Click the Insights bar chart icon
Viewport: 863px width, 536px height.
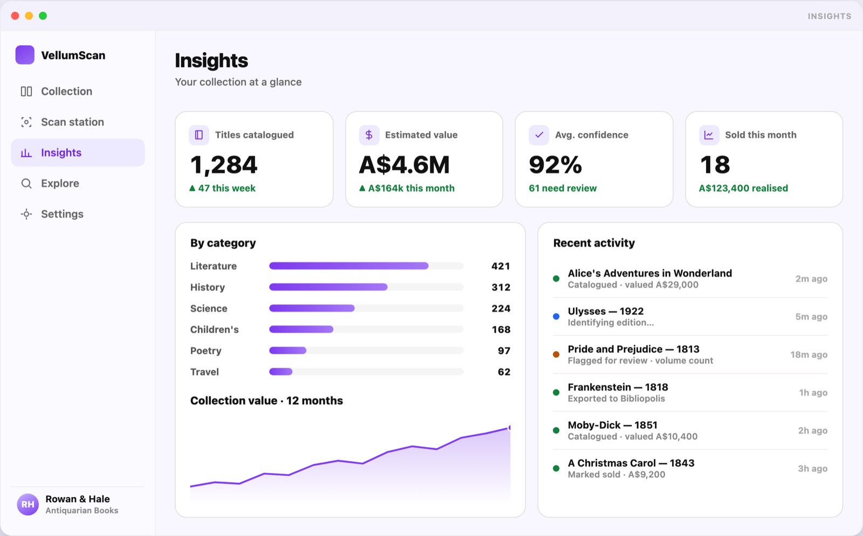26,152
